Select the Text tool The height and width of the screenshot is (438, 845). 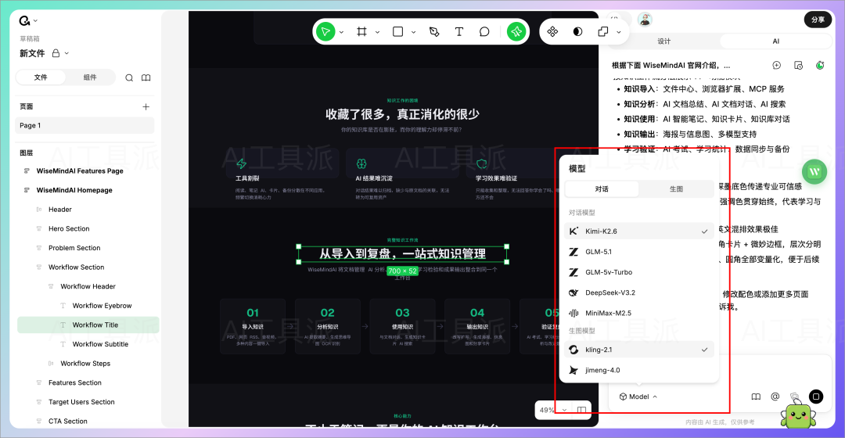click(459, 32)
